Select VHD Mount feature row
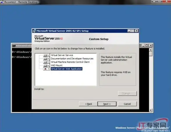This screenshot has width=171, height=132. [57, 65]
